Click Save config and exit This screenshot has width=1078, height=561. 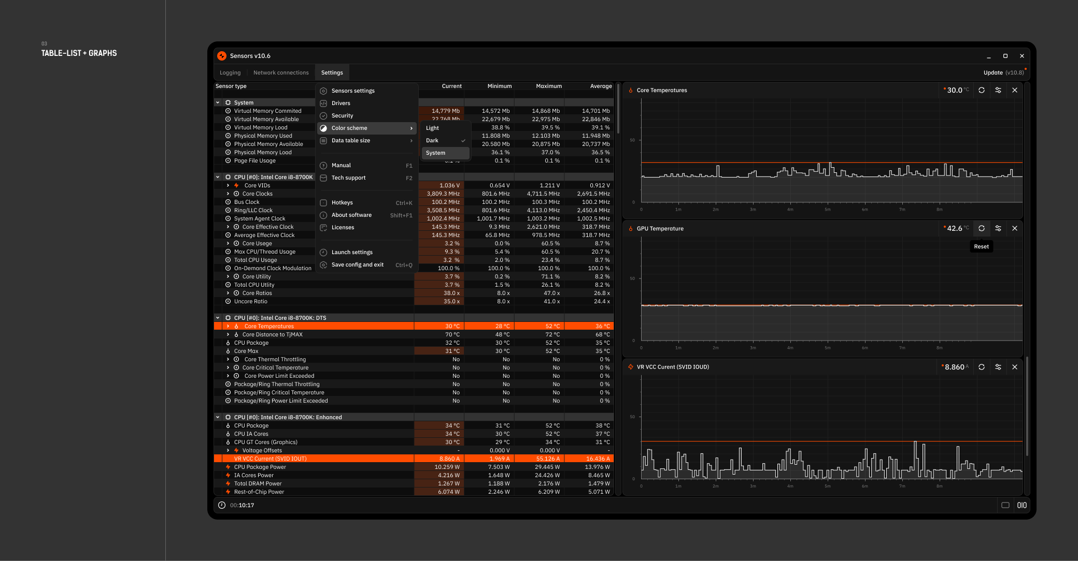coord(358,264)
